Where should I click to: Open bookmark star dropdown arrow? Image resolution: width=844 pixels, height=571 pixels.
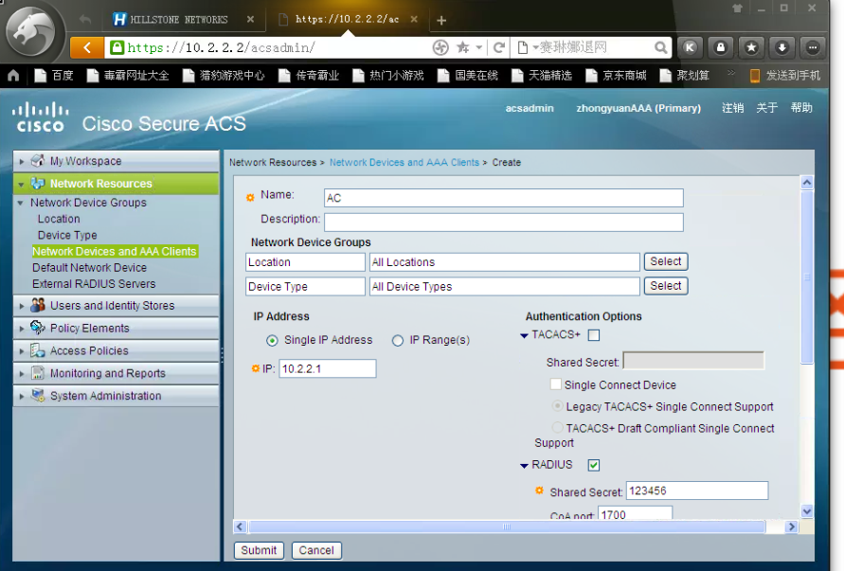click(x=478, y=47)
